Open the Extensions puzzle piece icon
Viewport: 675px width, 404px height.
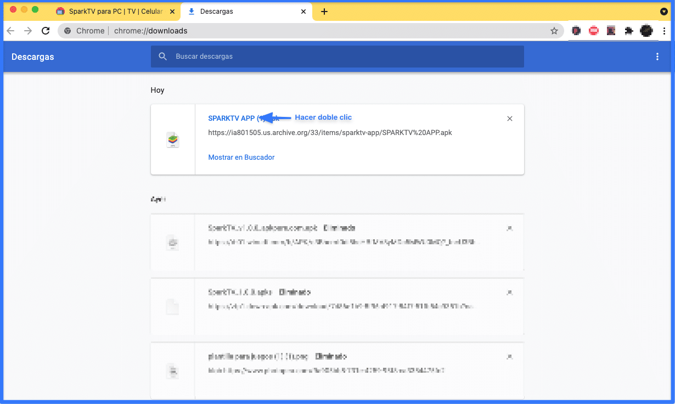(x=628, y=31)
